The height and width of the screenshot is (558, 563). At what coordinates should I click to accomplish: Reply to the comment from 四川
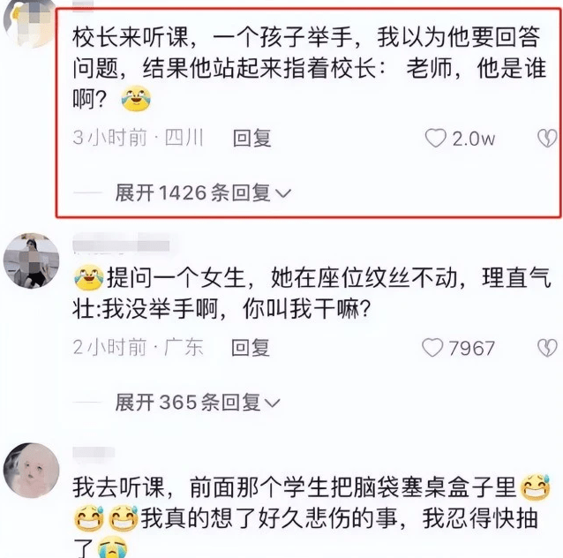point(252,138)
